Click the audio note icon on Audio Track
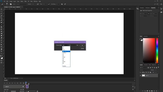Viewport: 163px width, 92px height. [23, 89]
